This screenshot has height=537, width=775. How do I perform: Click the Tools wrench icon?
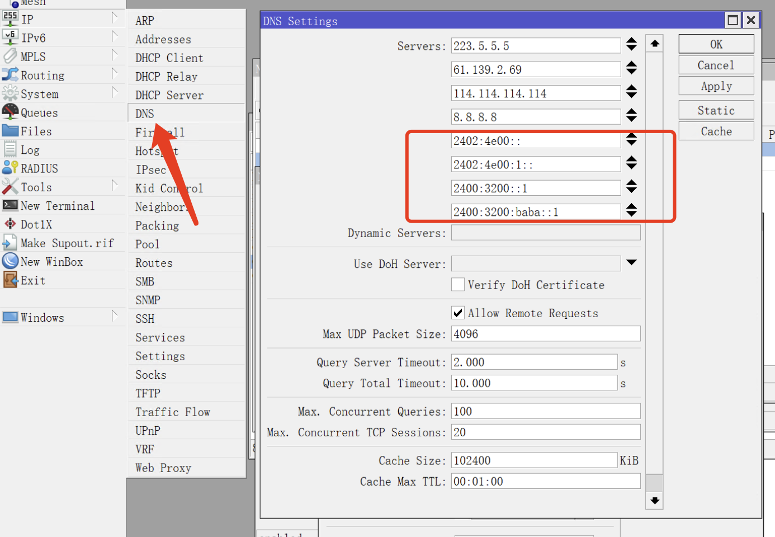coord(10,187)
